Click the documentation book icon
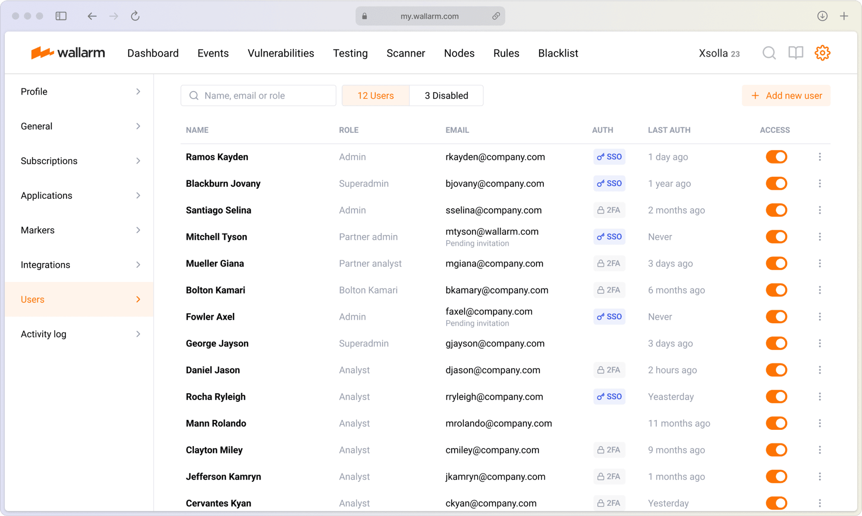Screen dimensions: 862x516 [796, 53]
